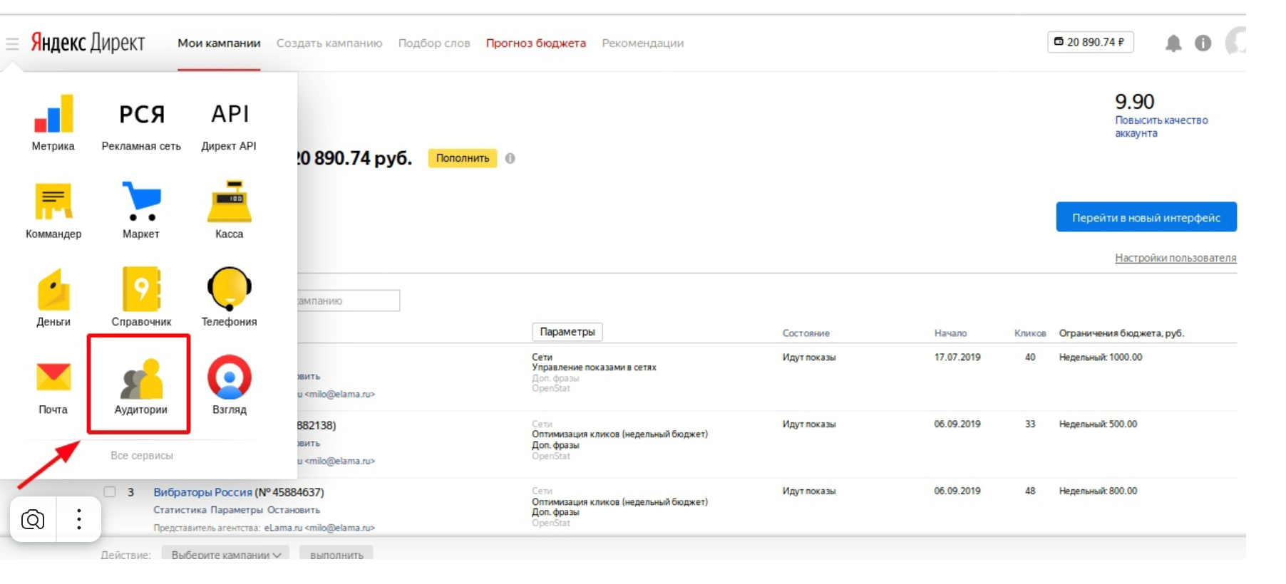Click Ограничения бюджета, руб. column header
The height and width of the screenshot is (584, 1286).
pos(1121,333)
